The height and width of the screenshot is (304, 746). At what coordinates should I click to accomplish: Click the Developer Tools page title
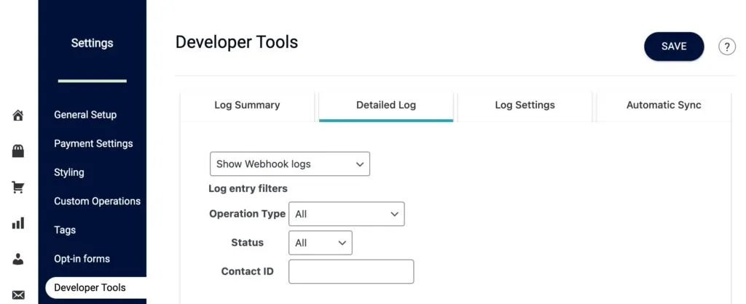tap(237, 42)
